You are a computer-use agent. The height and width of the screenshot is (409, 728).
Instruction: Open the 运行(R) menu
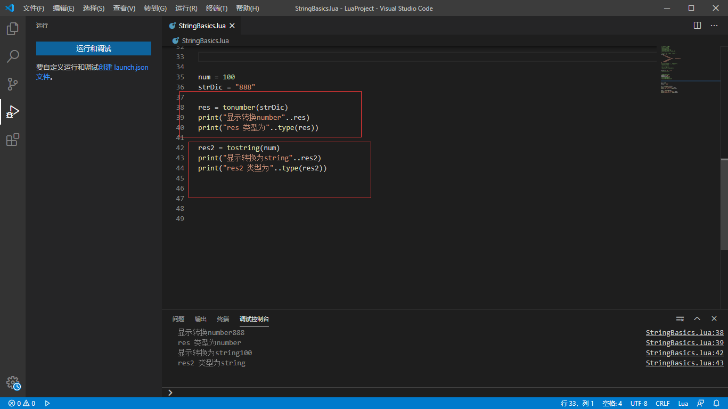tap(186, 9)
